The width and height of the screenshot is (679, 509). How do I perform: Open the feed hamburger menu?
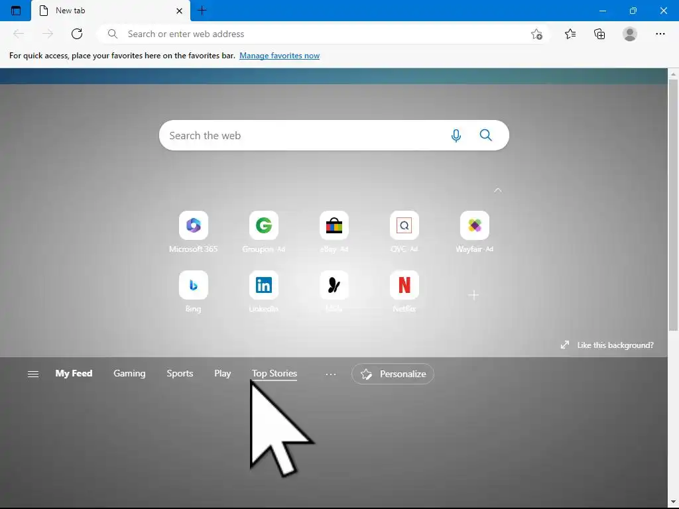33,374
